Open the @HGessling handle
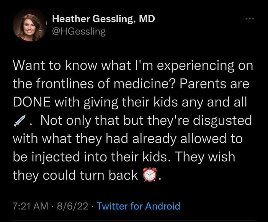Viewport: 268px width, 222px height. click(78, 32)
